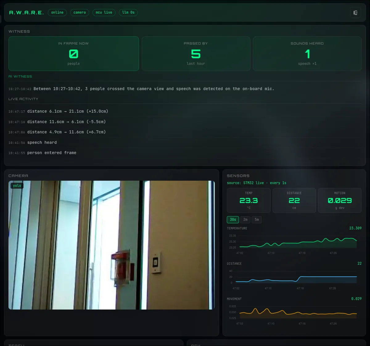This screenshot has width=370, height=346.
Task: Click the 'LIVE ACTIVITY' section label
Action: pyautogui.click(x=23, y=99)
